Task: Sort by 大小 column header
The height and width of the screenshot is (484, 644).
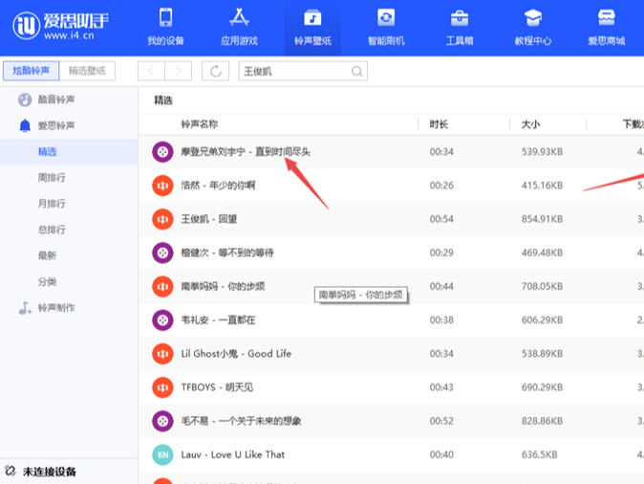Action: click(530, 124)
